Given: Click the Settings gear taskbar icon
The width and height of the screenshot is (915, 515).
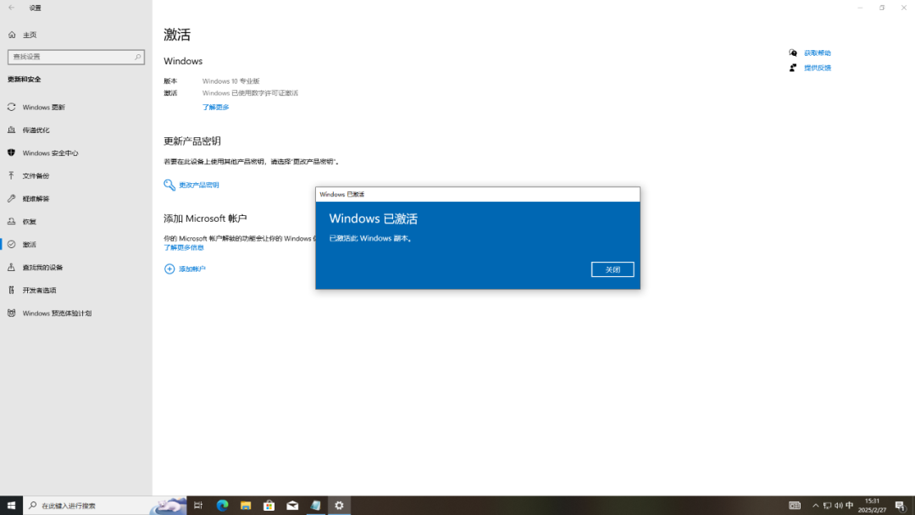Looking at the screenshot, I should click(x=339, y=506).
